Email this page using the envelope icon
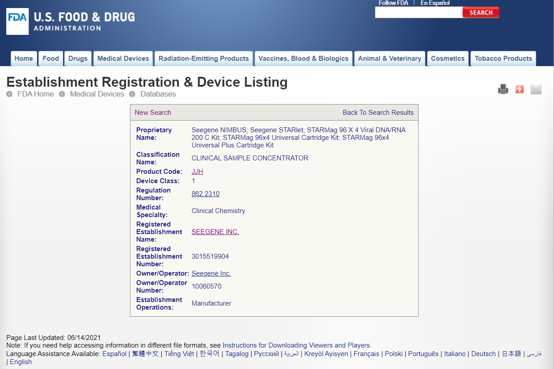The image size is (554, 369). click(536, 89)
